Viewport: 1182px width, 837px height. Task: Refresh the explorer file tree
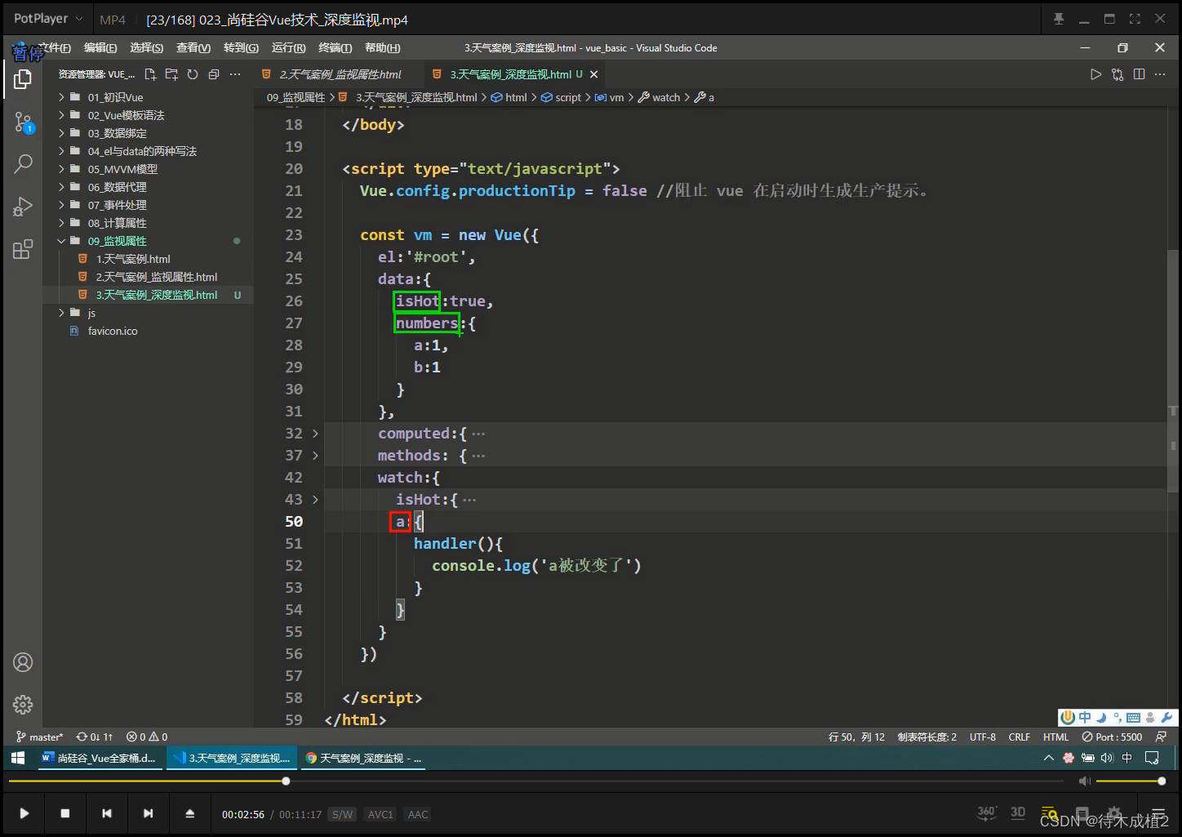pyautogui.click(x=193, y=74)
